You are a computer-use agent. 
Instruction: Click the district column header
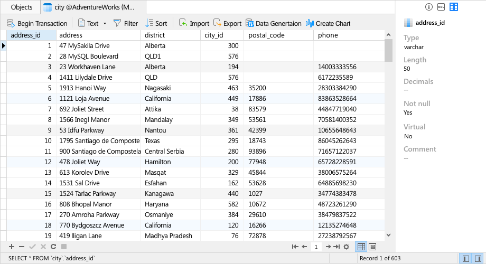[x=171, y=35]
